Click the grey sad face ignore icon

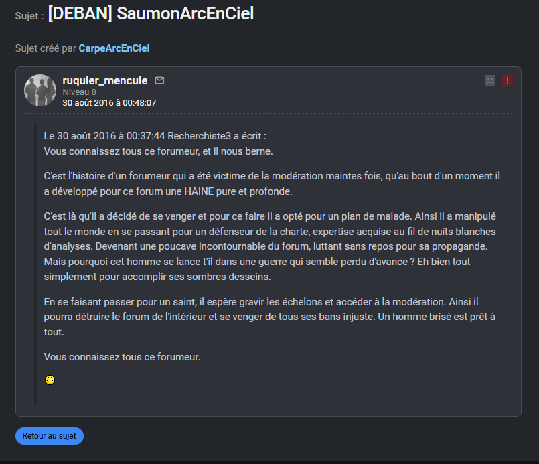tap(490, 80)
